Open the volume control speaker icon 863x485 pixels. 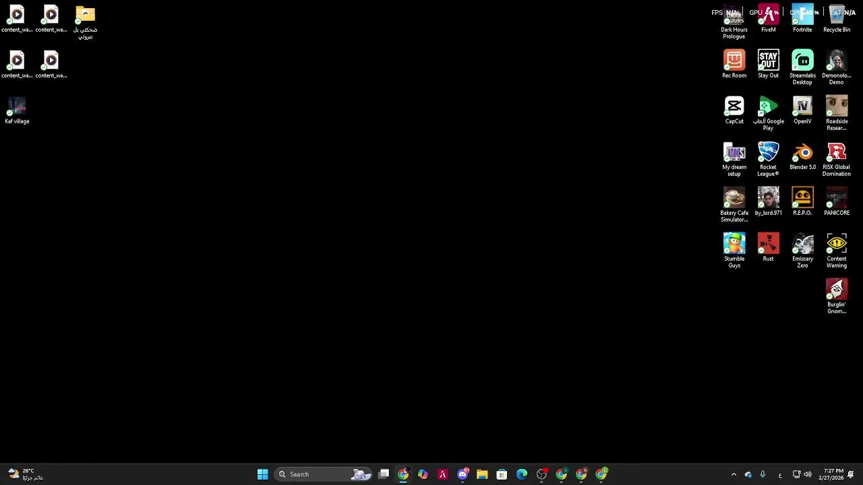pos(807,474)
